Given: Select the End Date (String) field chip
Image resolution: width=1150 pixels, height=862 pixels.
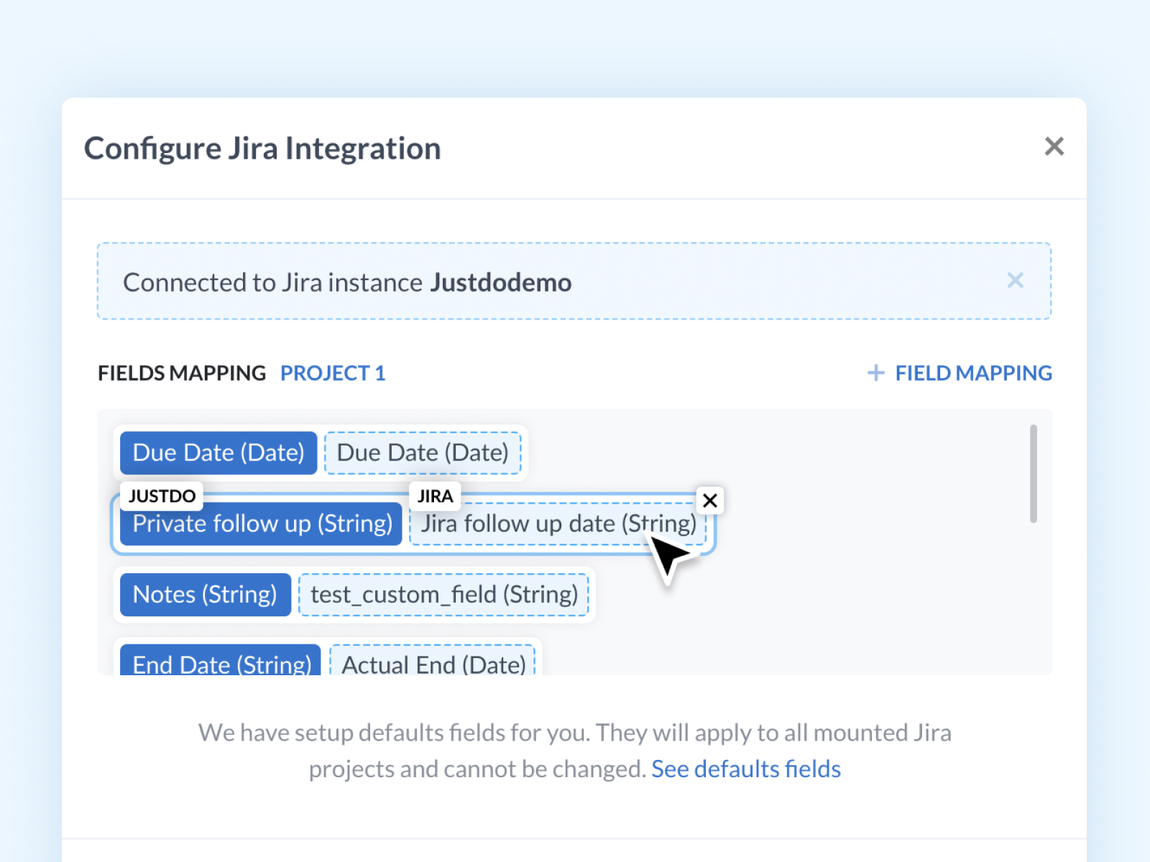Looking at the screenshot, I should coord(221,662).
